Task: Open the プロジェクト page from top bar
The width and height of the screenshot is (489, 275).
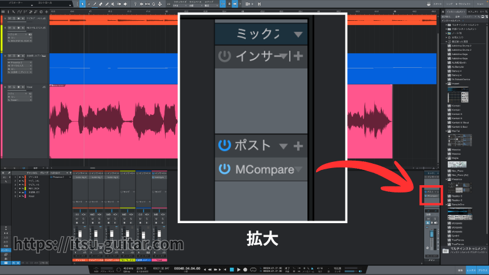Action: click(463, 4)
